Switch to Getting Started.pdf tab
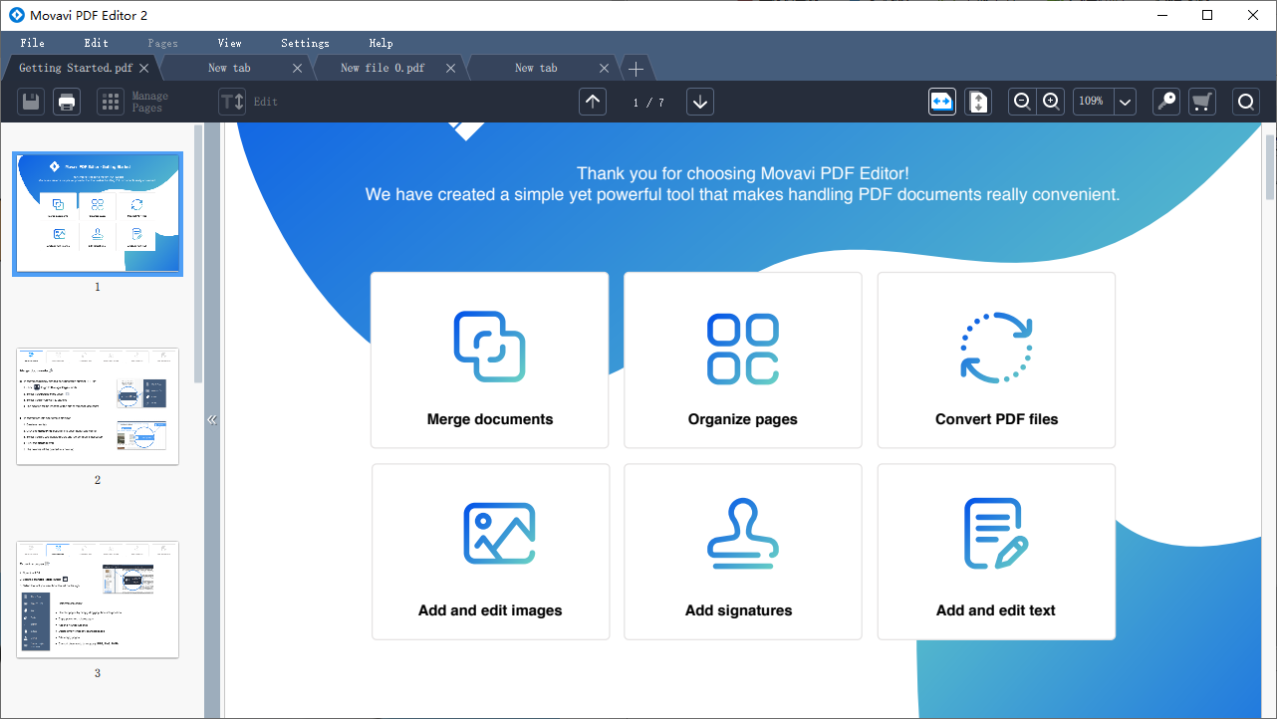The height and width of the screenshot is (719, 1277). (76, 68)
